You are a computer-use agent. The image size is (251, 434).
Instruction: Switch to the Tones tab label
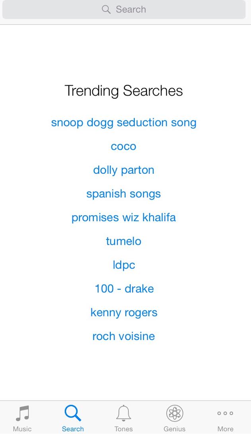click(x=123, y=429)
